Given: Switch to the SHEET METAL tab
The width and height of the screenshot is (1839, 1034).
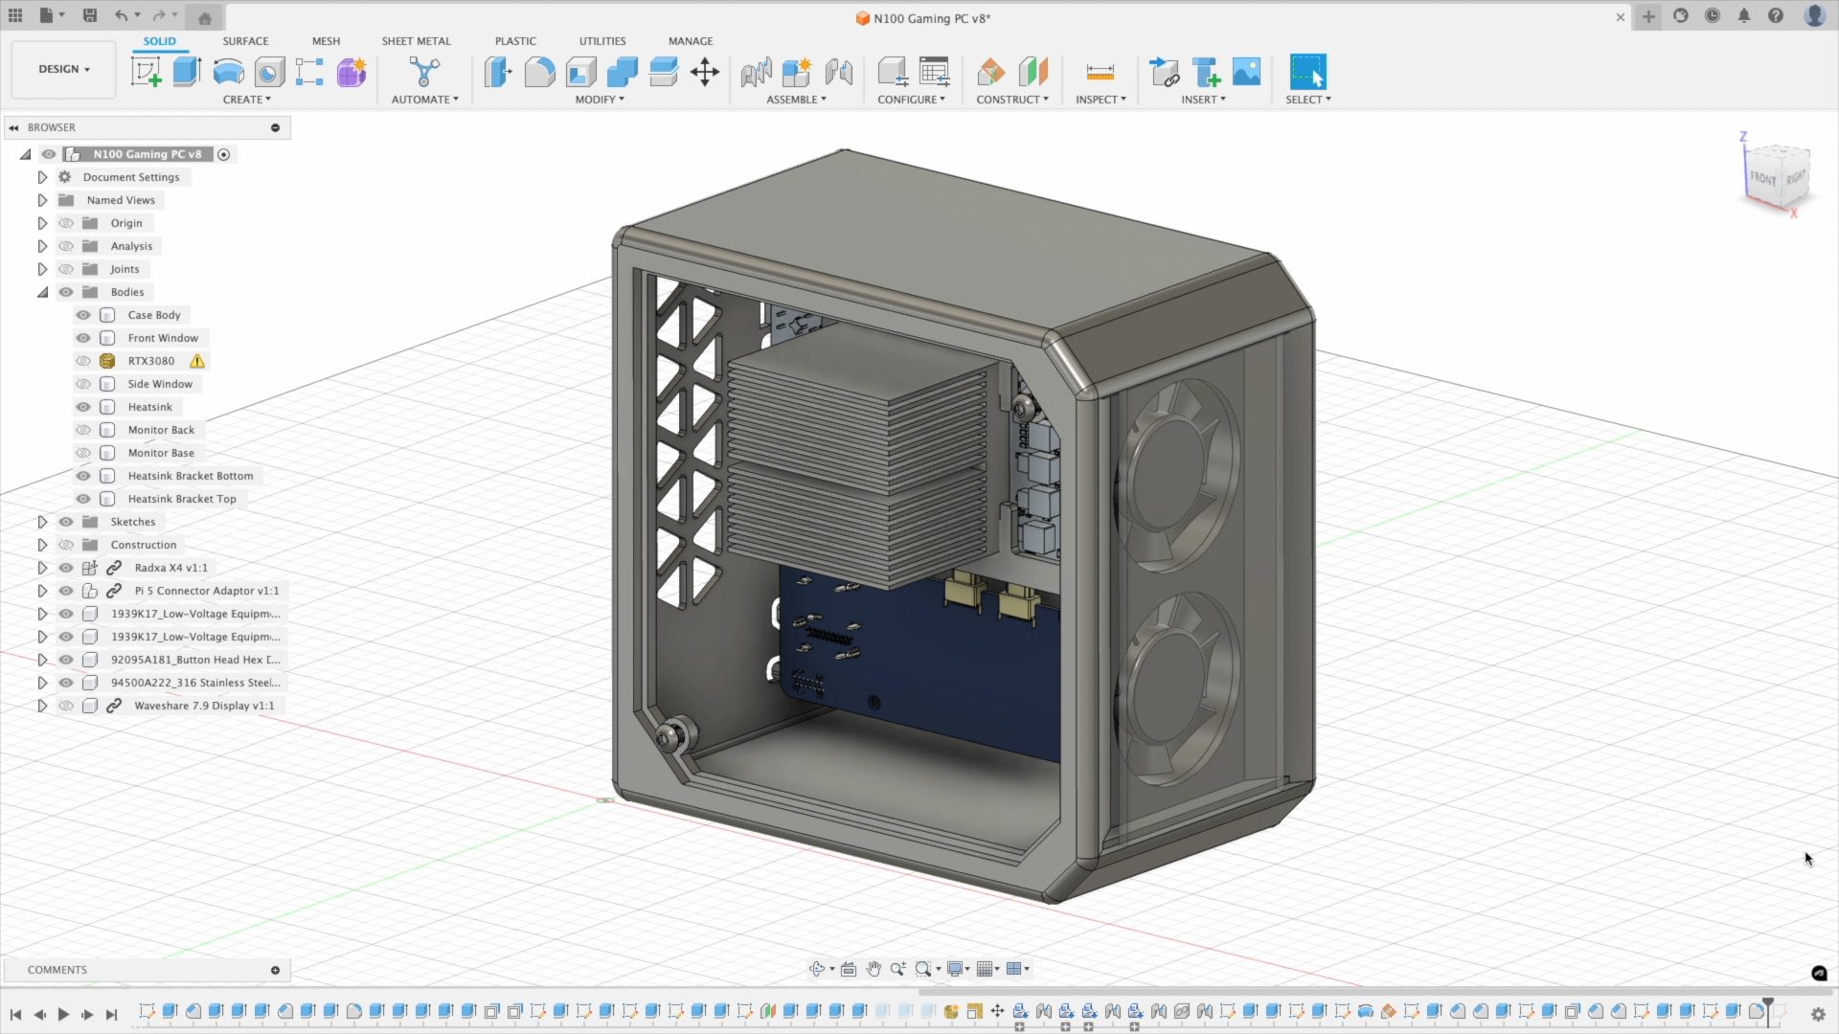Looking at the screenshot, I should [x=416, y=41].
